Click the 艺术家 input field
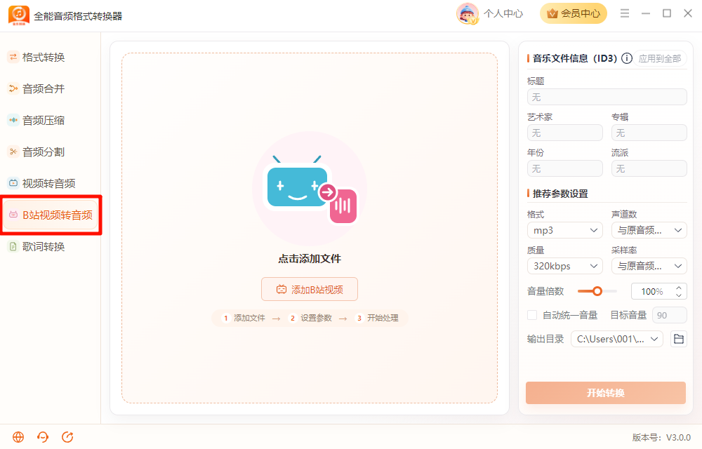The image size is (702, 449). pyautogui.click(x=565, y=133)
